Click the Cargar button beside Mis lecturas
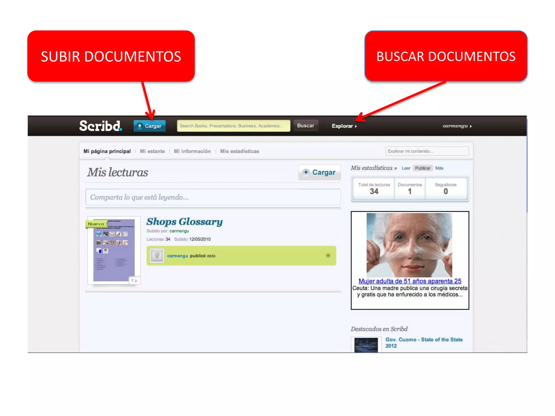Screen dimensions: 555x416 click(320, 172)
